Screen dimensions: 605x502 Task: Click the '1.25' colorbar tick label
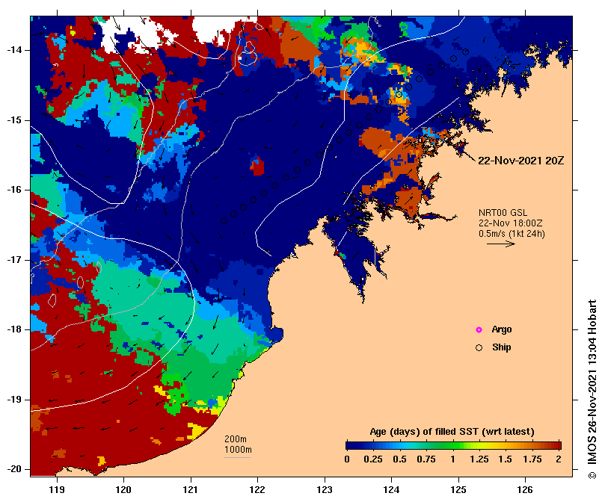479,459
